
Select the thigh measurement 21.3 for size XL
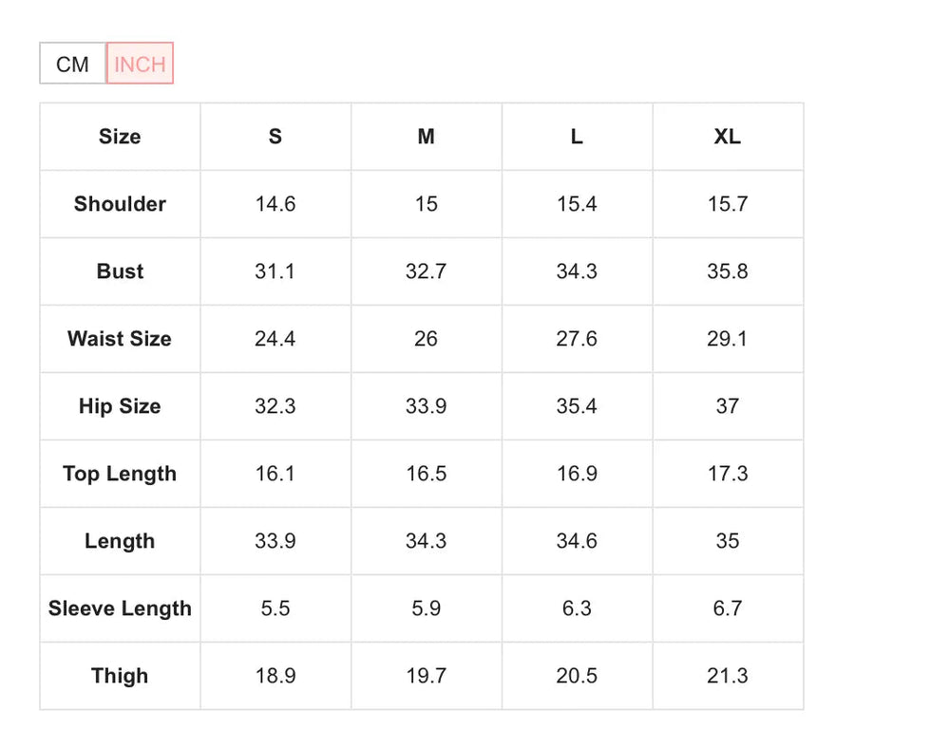click(x=728, y=676)
